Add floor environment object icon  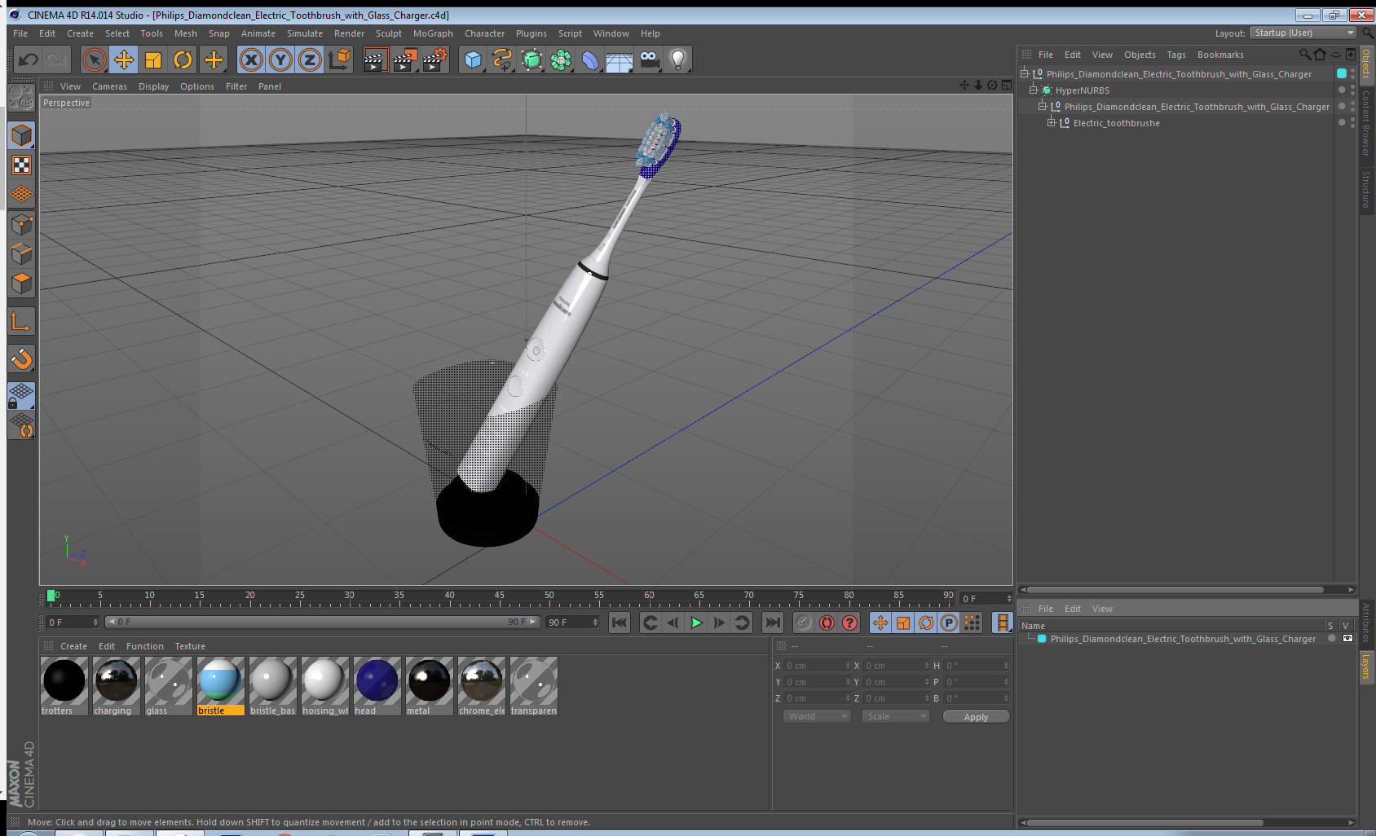[620, 59]
